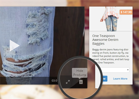Screen dimensions: 139x99
Task: Toggle the Hide Products panel icon
Action: point(81,82)
